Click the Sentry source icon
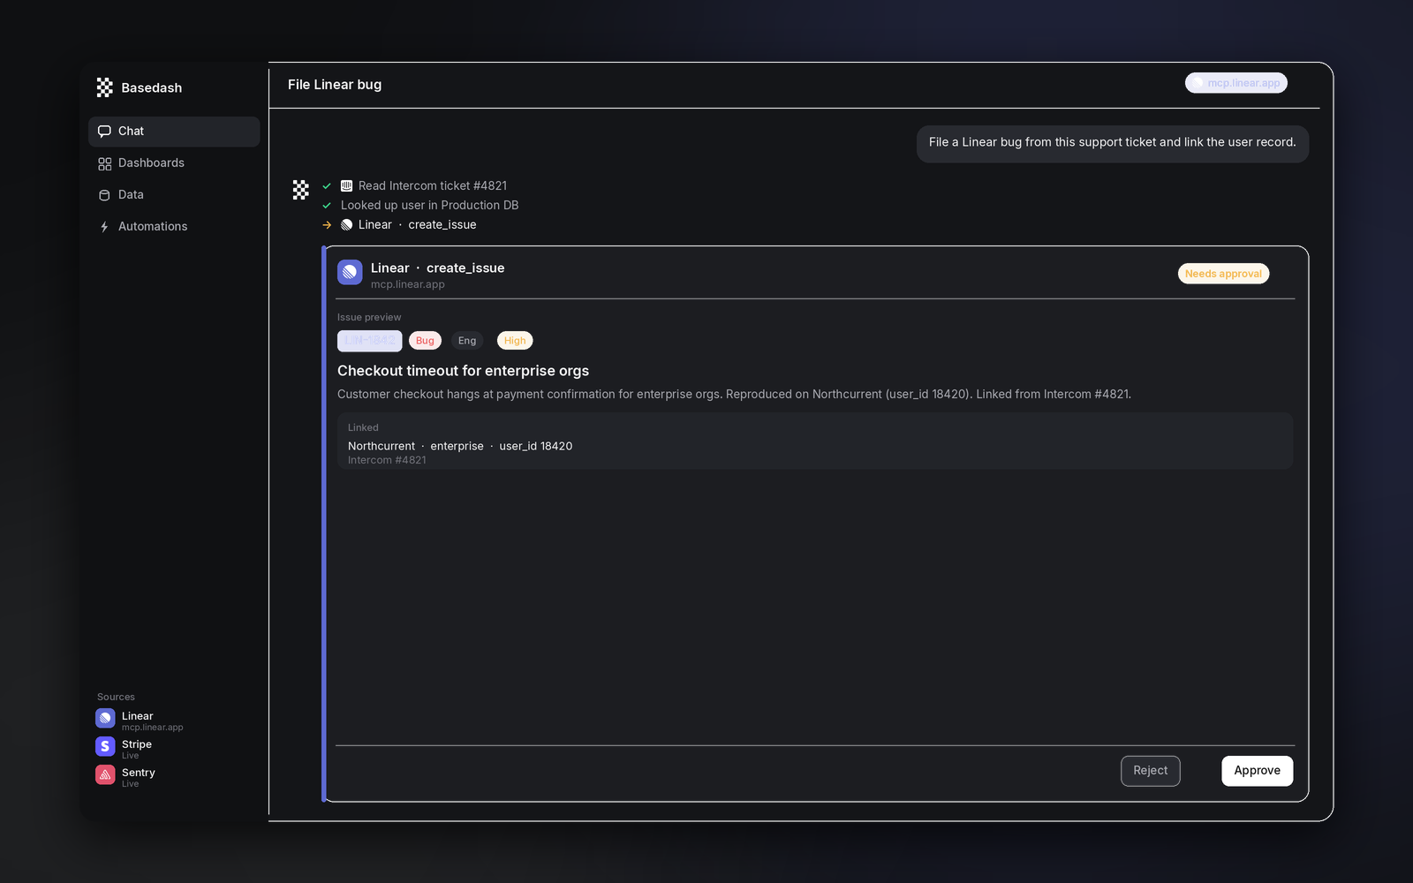Image resolution: width=1413 pixels, height=883 pixels. tap(105, 775)
